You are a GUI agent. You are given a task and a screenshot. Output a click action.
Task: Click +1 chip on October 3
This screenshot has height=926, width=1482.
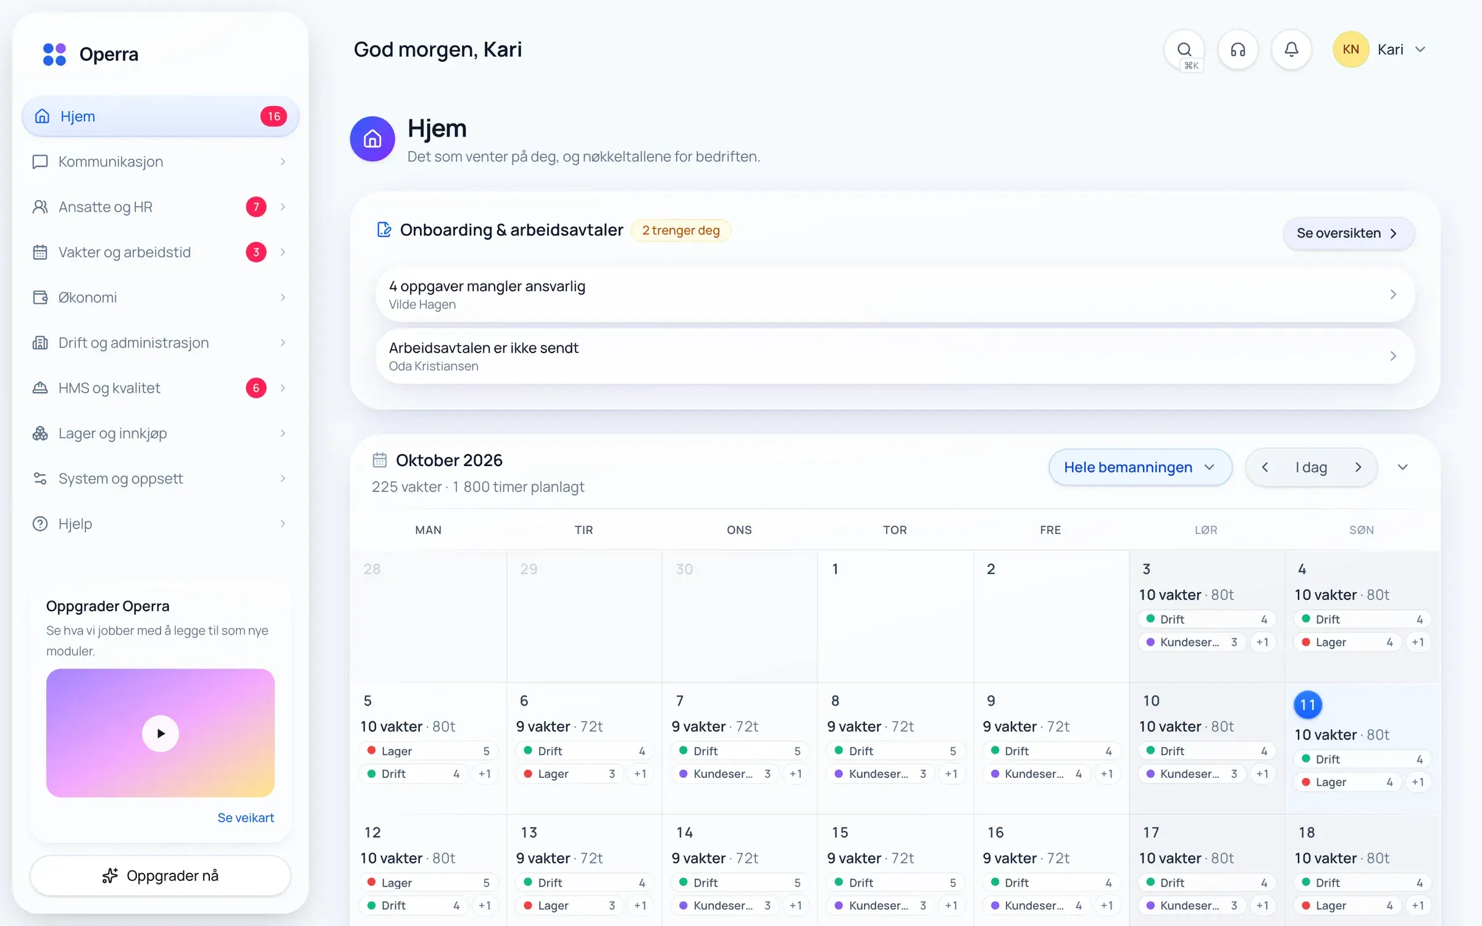[x=1263, y=642]
